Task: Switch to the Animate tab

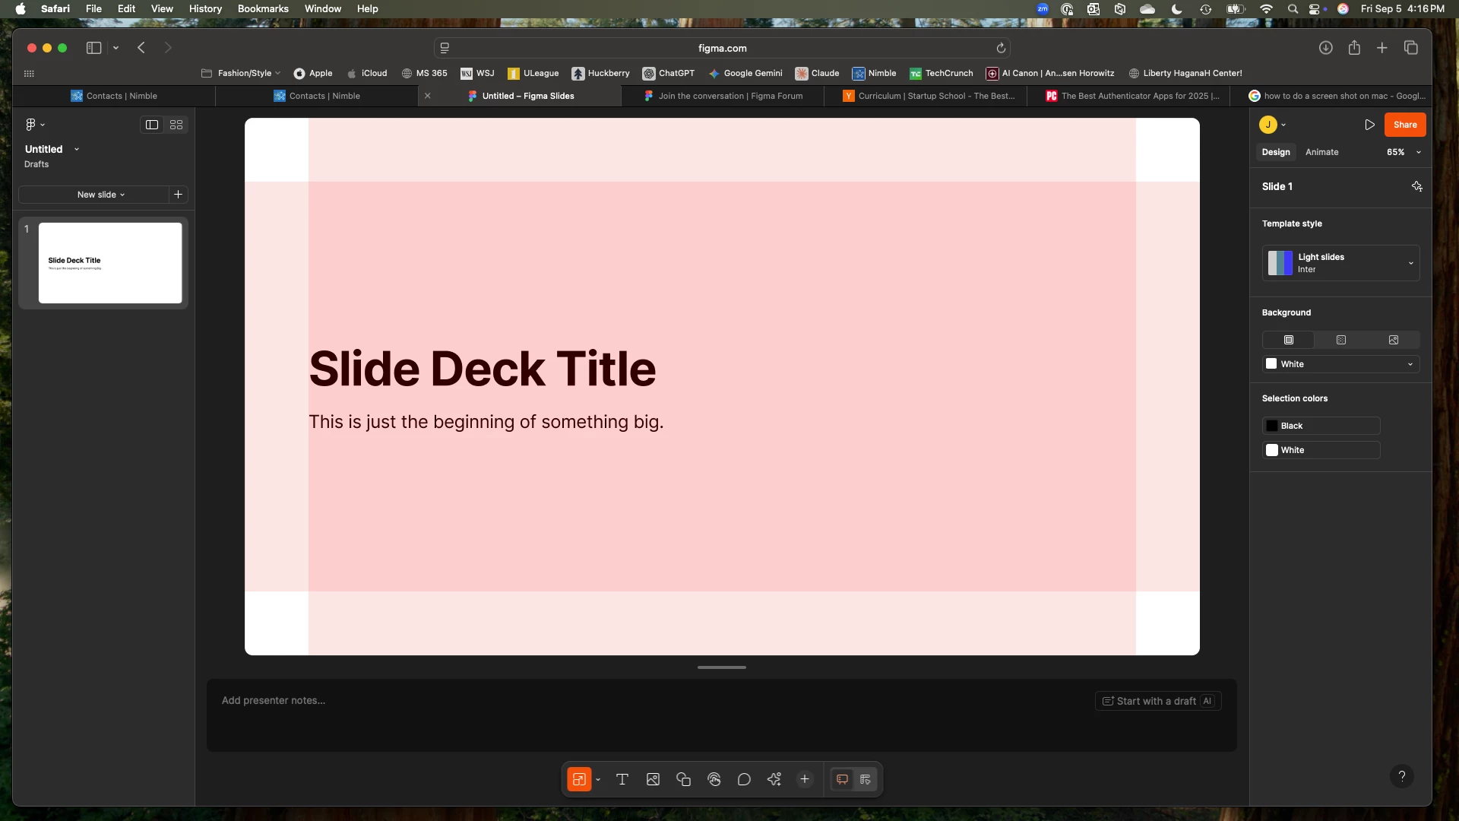Action: (x=1321, y=152)
